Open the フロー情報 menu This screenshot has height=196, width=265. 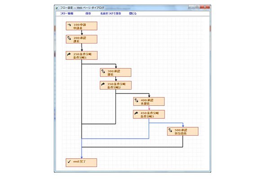(x=67, y=13)
